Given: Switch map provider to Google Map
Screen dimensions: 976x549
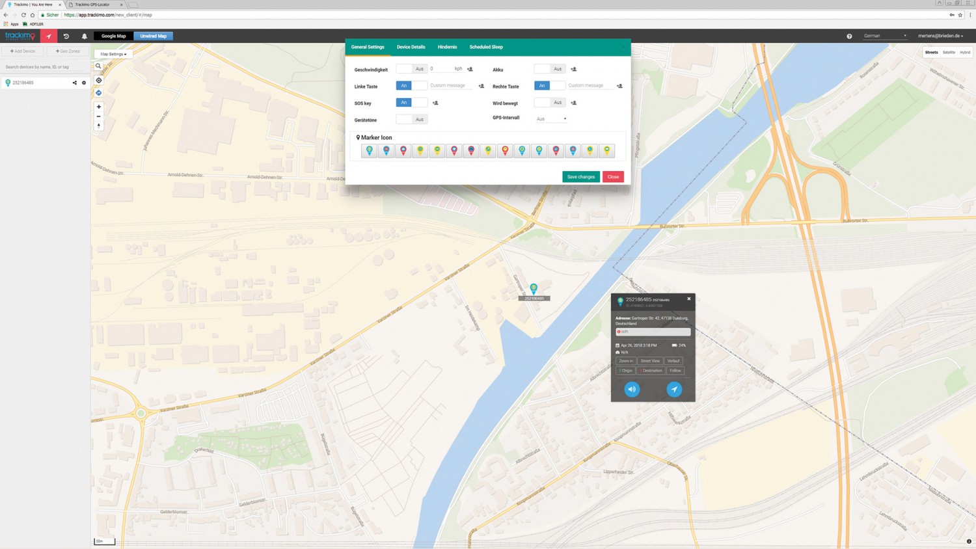Looking at the screenshot, I should [x=114, y=36].
